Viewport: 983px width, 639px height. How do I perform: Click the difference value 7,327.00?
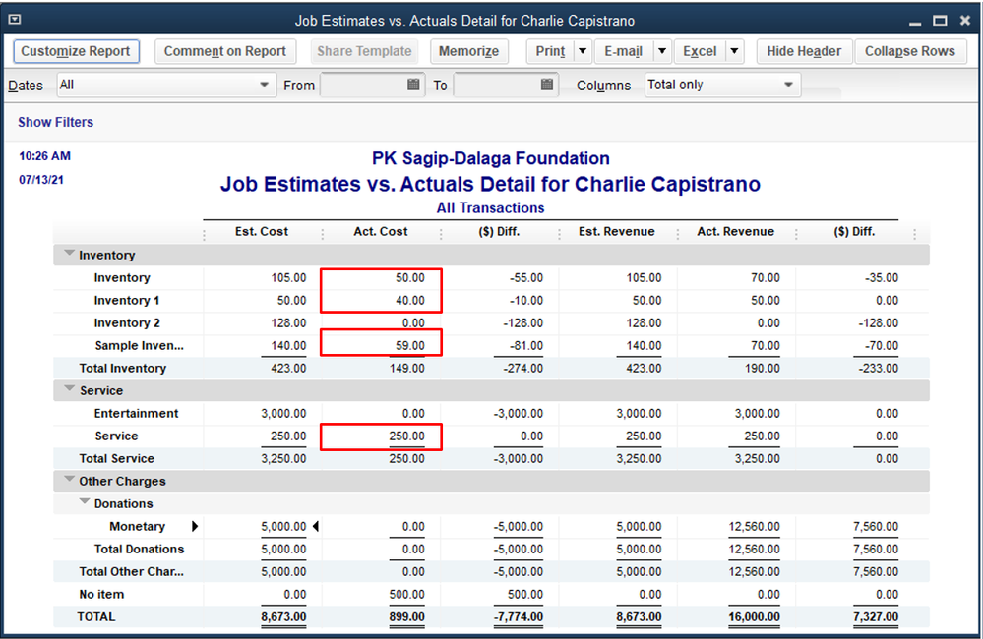pyautogui.click(x=875, y=616)
